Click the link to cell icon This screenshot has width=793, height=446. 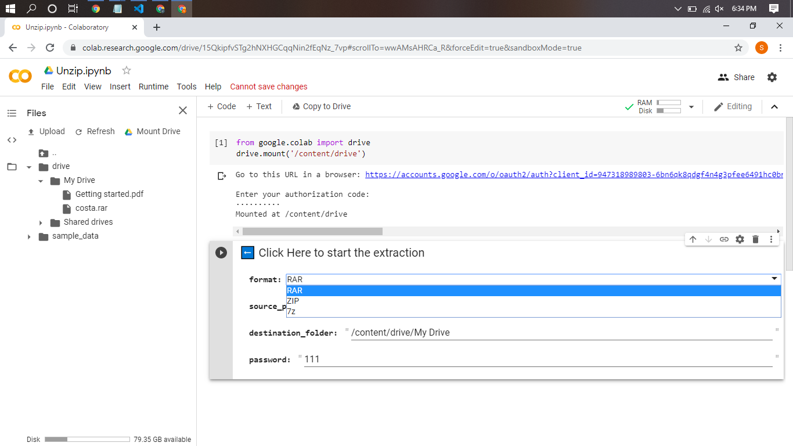[x=724, y=239]
